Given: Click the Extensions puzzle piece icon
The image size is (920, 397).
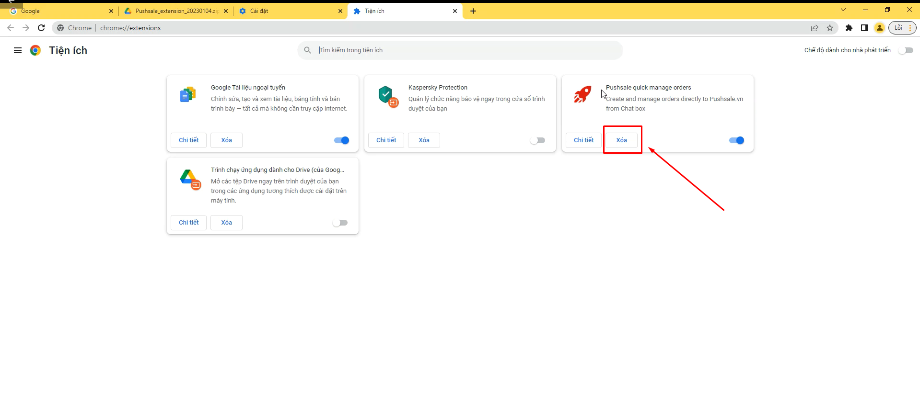Looking at the screenshot, I should click(849, 28).
